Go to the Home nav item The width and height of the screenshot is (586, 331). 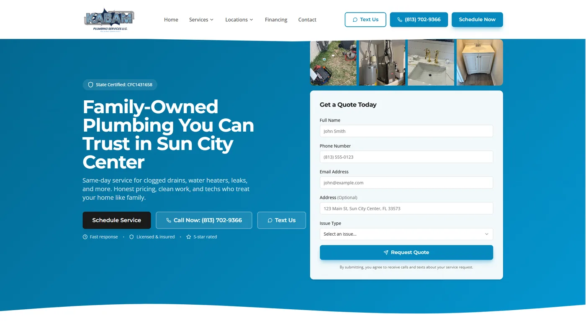coord(171,20)
